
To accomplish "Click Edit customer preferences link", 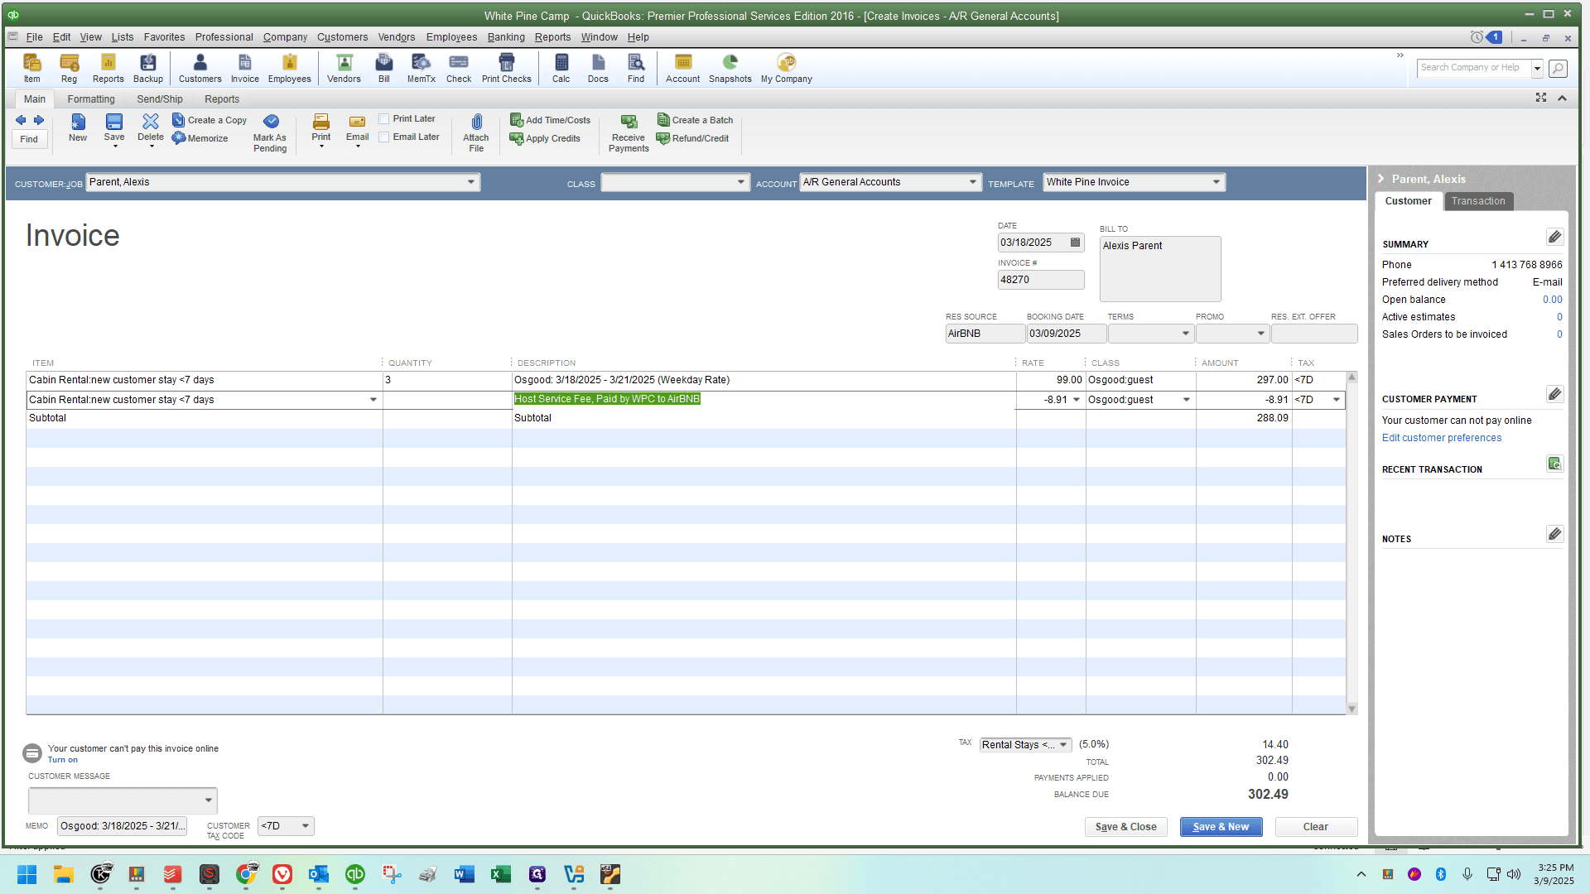I will [x=1441, y=438].
